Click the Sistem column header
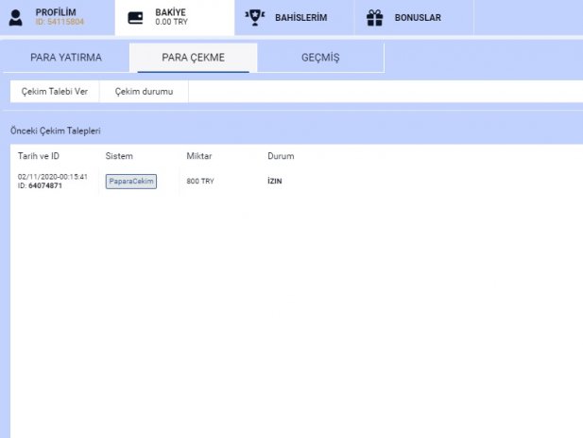Image resolution: width=583 pixels, height=438 pixels. pyautogui.click(x=119, y=156)
